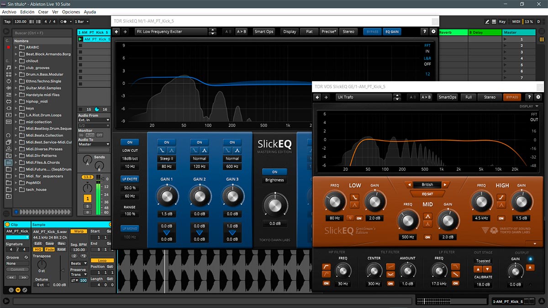Open SlickEQ GE help question mark
The width and height of the screenshot is (548, 308).
click(529, 97)
